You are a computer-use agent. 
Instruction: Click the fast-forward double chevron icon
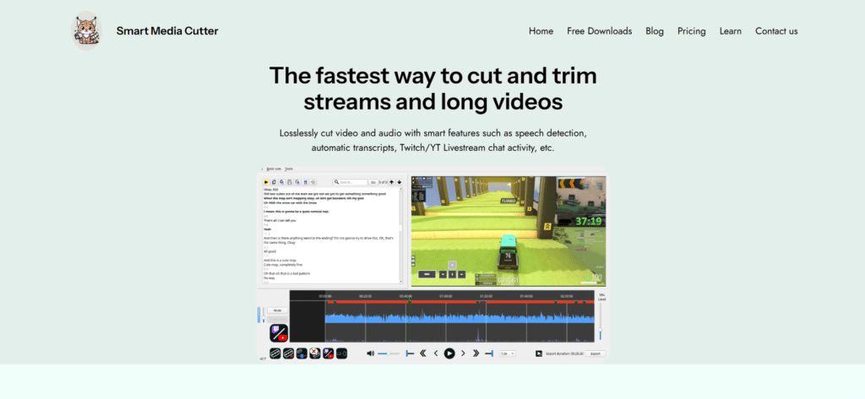(476, 353)
